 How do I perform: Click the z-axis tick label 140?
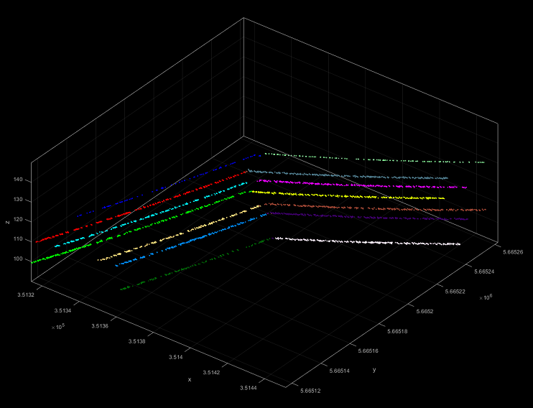pos(17,180)
